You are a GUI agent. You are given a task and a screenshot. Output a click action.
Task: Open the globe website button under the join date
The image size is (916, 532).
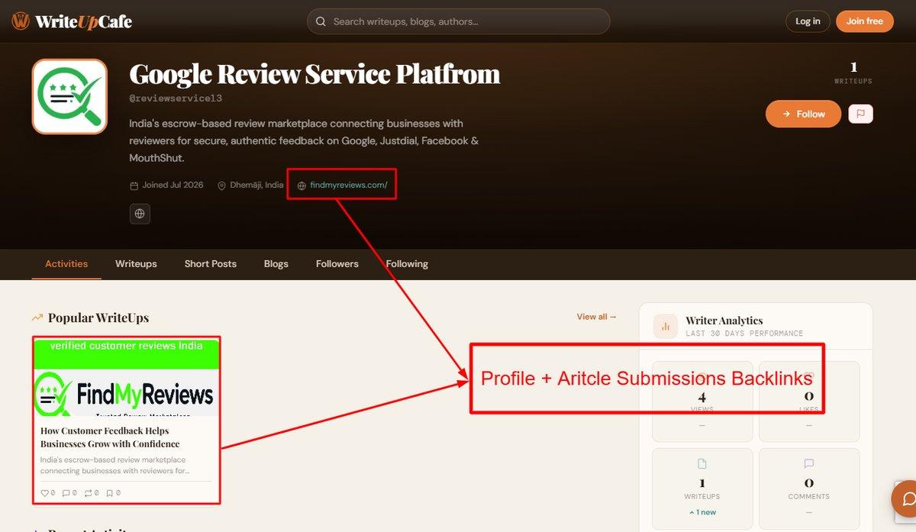coord(140,214)
